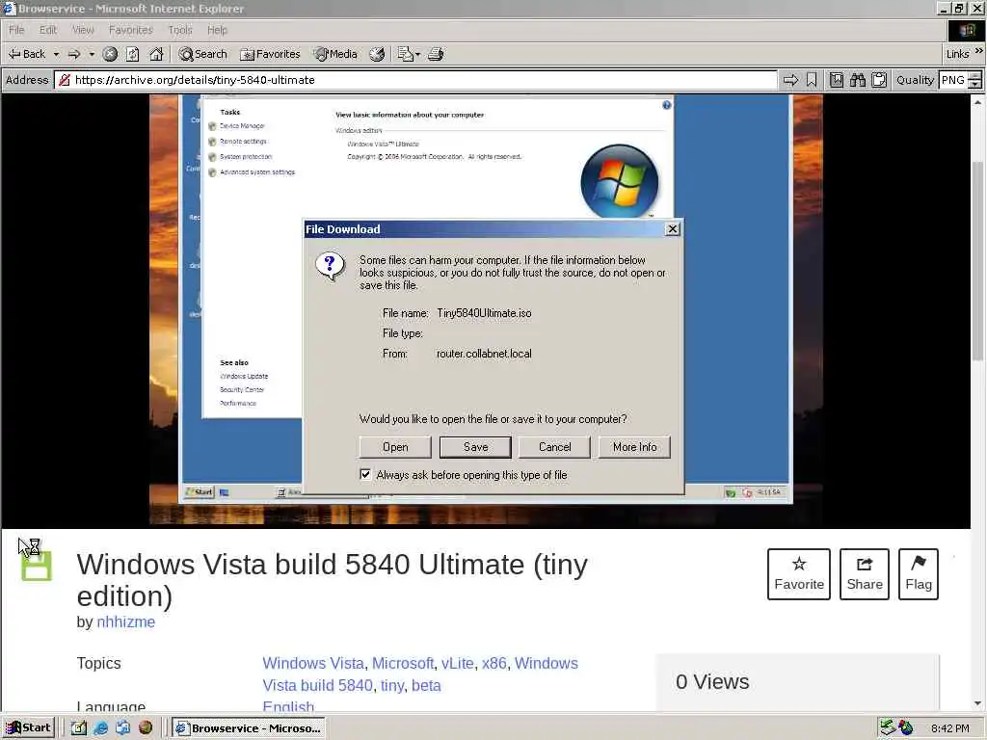Viewport: 987px width, 740px height.
Task: Click the single bookmark ribbon icon
Action: click(x=812, y=80)
